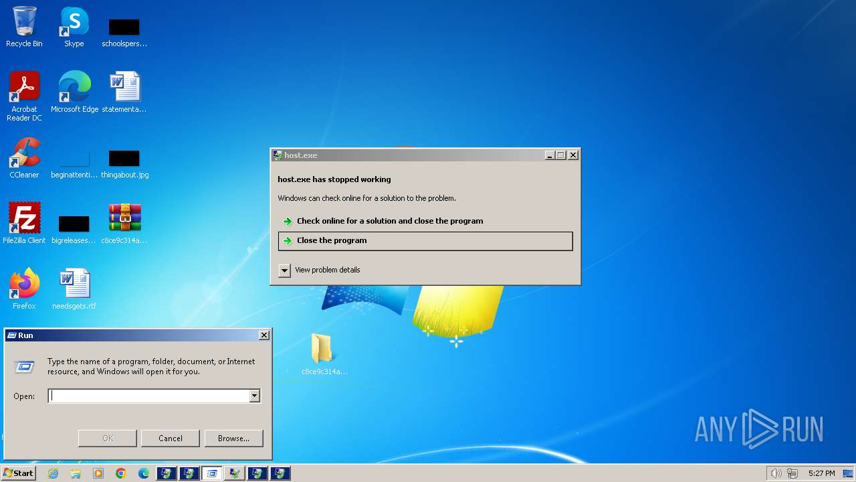Select the Microsoft Edge desktop shortcut
The height and width of the screenshot is (482, 856).
pyautogui.click(x=74, y=92)
